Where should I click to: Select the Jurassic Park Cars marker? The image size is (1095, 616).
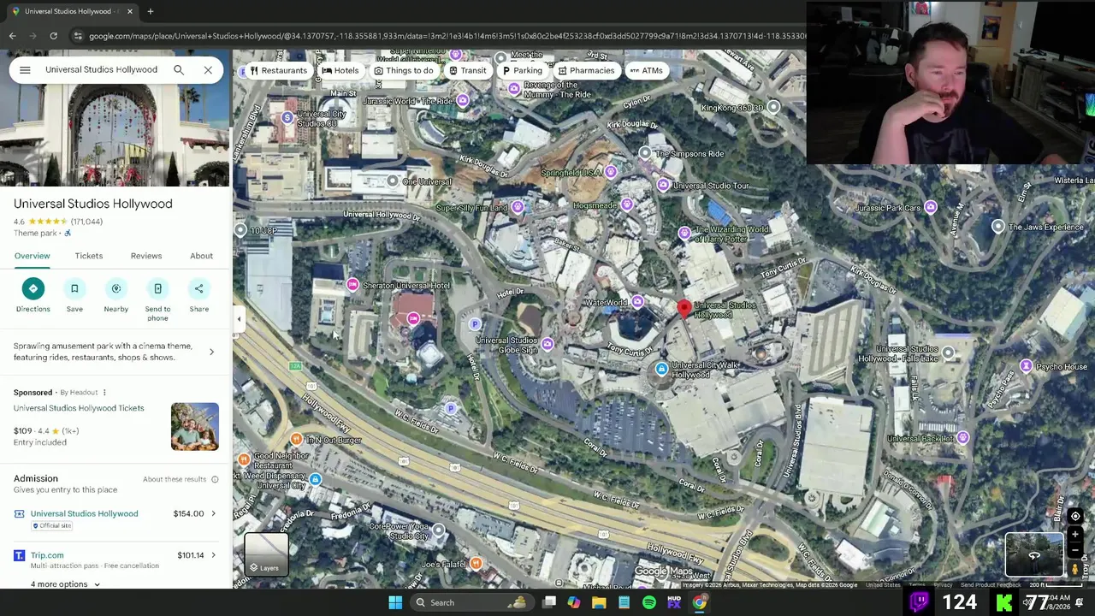931,207
